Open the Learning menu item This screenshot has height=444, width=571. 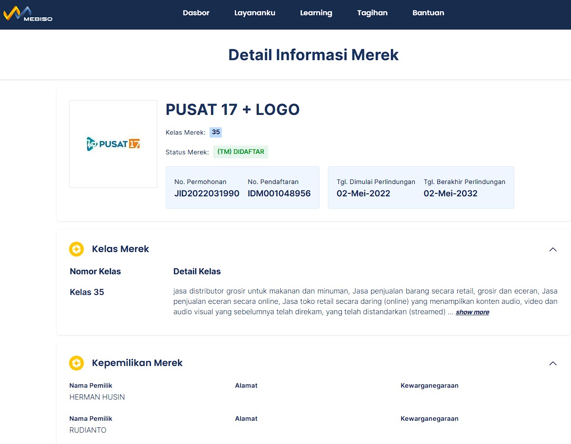[316, 13]
